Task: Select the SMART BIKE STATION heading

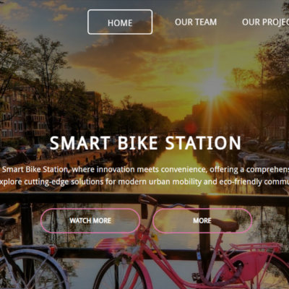Action: (145, 143)
